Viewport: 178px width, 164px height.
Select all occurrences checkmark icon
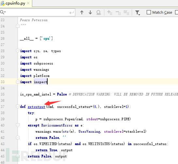point(126,12)
